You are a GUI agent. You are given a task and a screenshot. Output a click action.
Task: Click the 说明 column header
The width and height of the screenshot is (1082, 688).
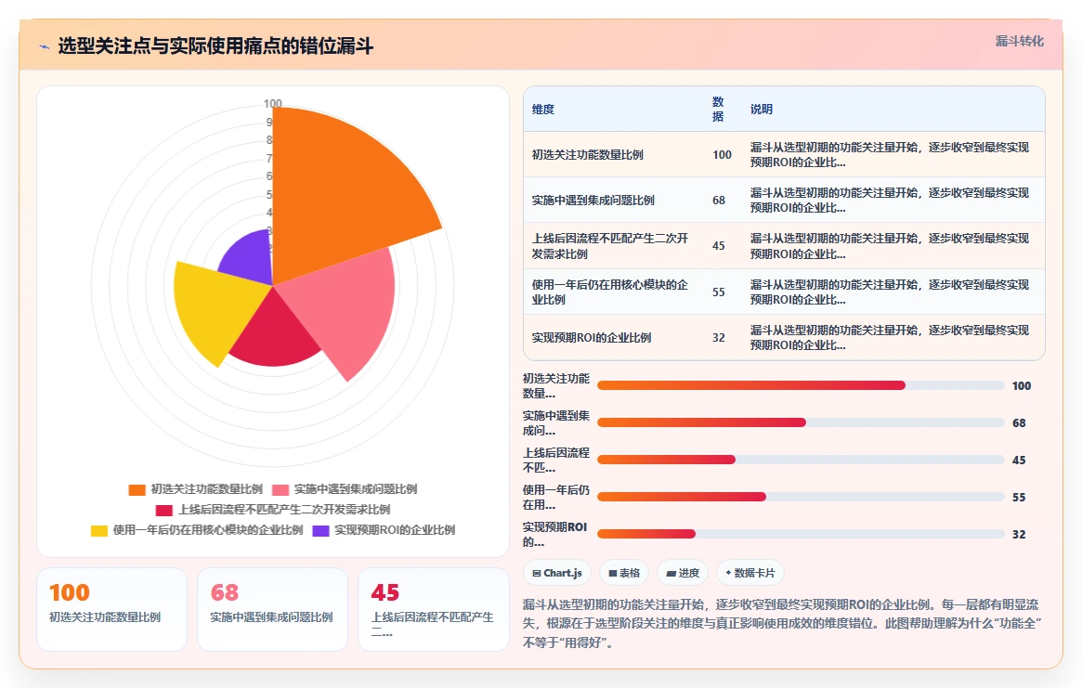[762, 109]
